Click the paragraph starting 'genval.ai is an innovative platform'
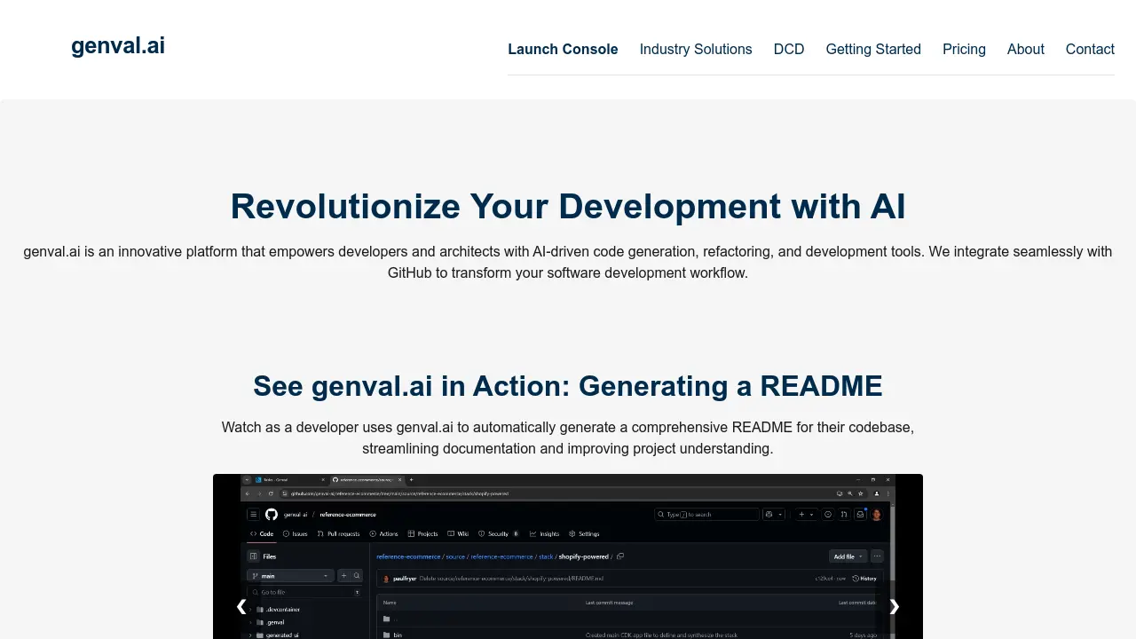The height and width of the screenshot is (639, 1136). [568, 262]
